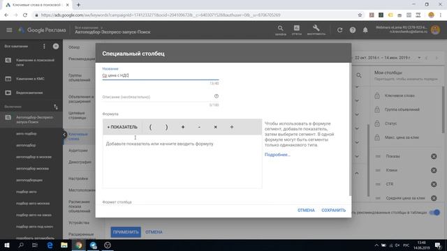447x251 pixels.
Task: Toggle sort order icon in sidebar
Action: click(x=56, y=107)
